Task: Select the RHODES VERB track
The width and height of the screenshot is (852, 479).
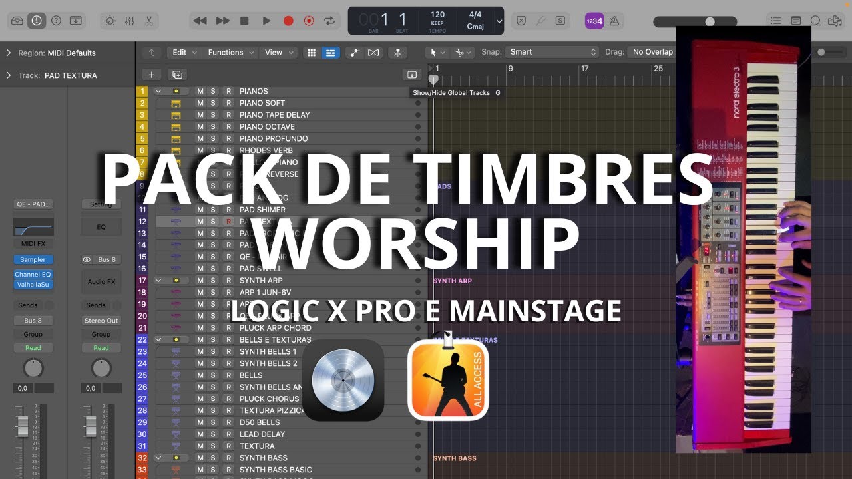Action: [266, 150]
